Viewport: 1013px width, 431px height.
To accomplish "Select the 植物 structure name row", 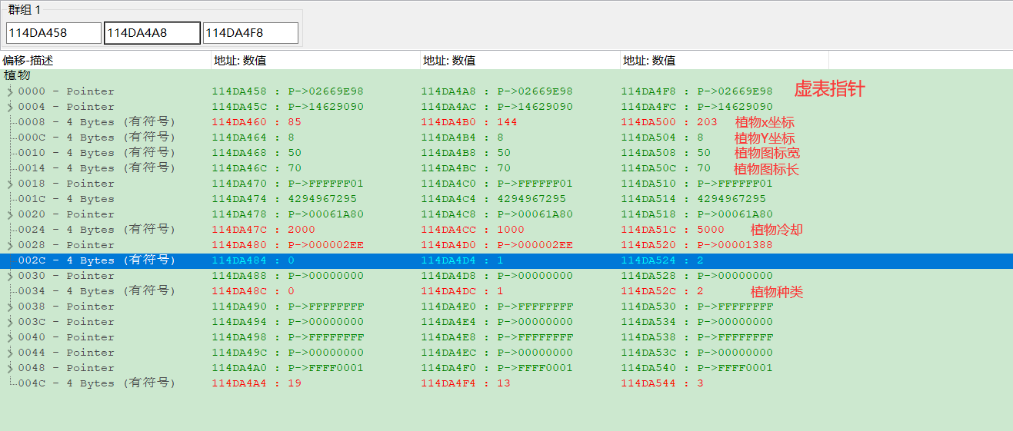I will point(506,75).
